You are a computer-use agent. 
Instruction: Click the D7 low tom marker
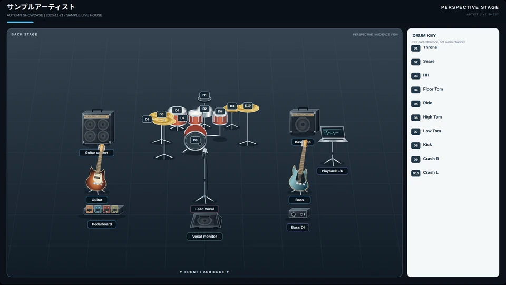[182, 118]
